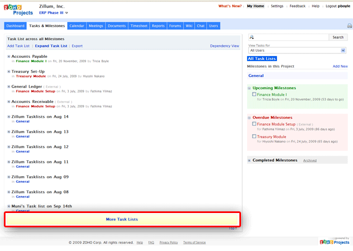This screenshot has width=353, height=251.
Task: Tick the Finance Module Setup milestone checkbox
Action: tap(254, 124)
